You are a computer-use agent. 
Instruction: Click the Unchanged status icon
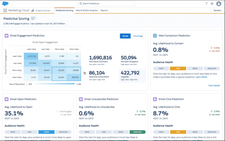(x=57, y=111)
